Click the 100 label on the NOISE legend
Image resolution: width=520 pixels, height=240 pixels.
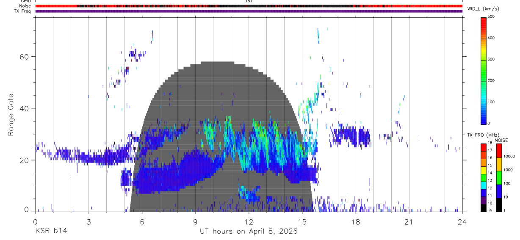tap(508, 184)
